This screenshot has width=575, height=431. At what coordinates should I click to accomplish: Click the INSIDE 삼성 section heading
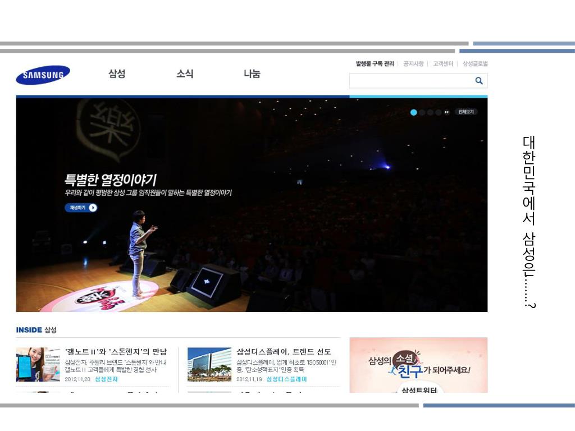click(36, 330)
